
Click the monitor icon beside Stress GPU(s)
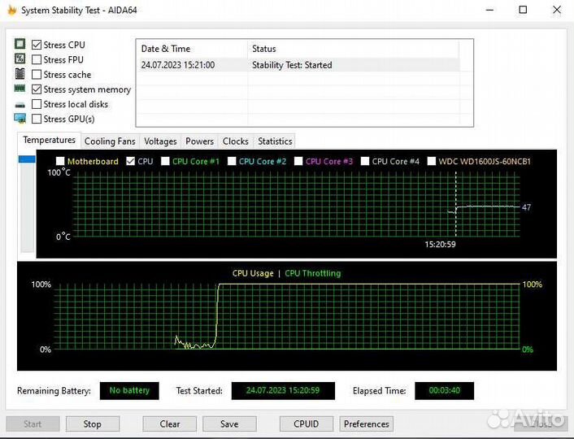point(20,118)
